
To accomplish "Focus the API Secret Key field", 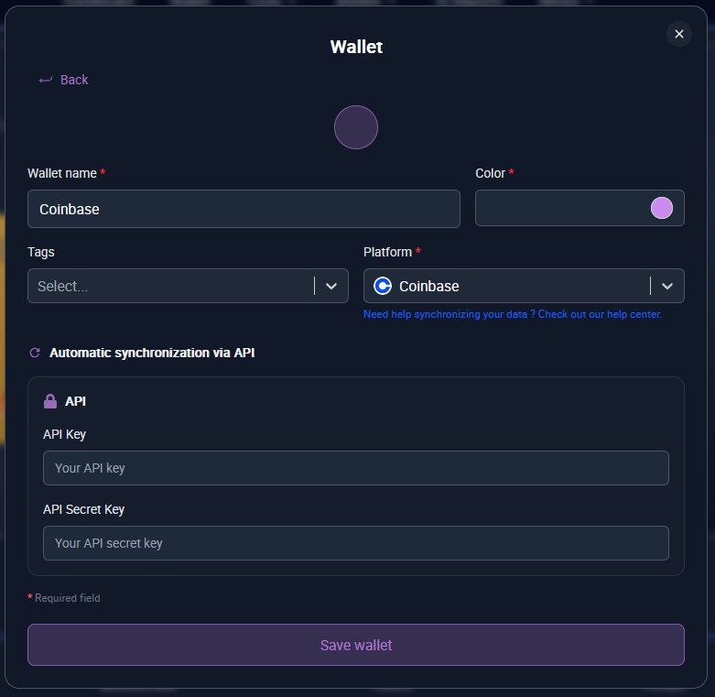I will [355, 543].
